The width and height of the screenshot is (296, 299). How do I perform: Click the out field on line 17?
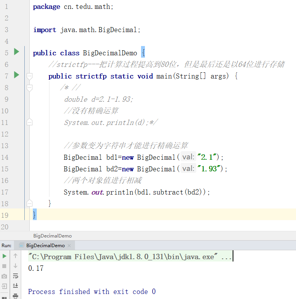coord(97,192)
